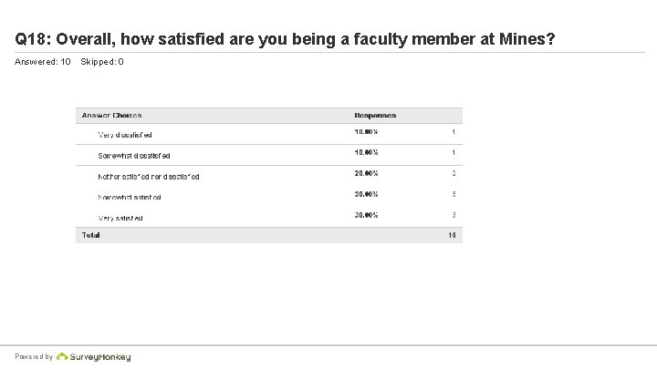
Task: Click the 10.00% value for Very dissatisfied
Action: pos(367,132)
